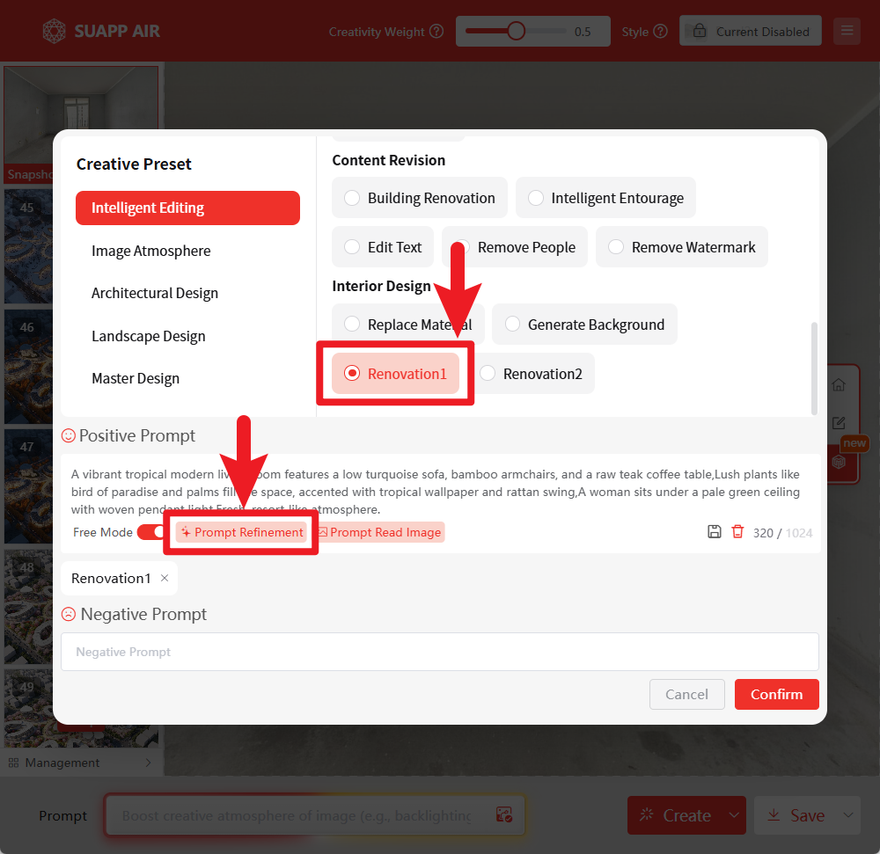Click the save prompt floppy disk icon

pos(715,532)
